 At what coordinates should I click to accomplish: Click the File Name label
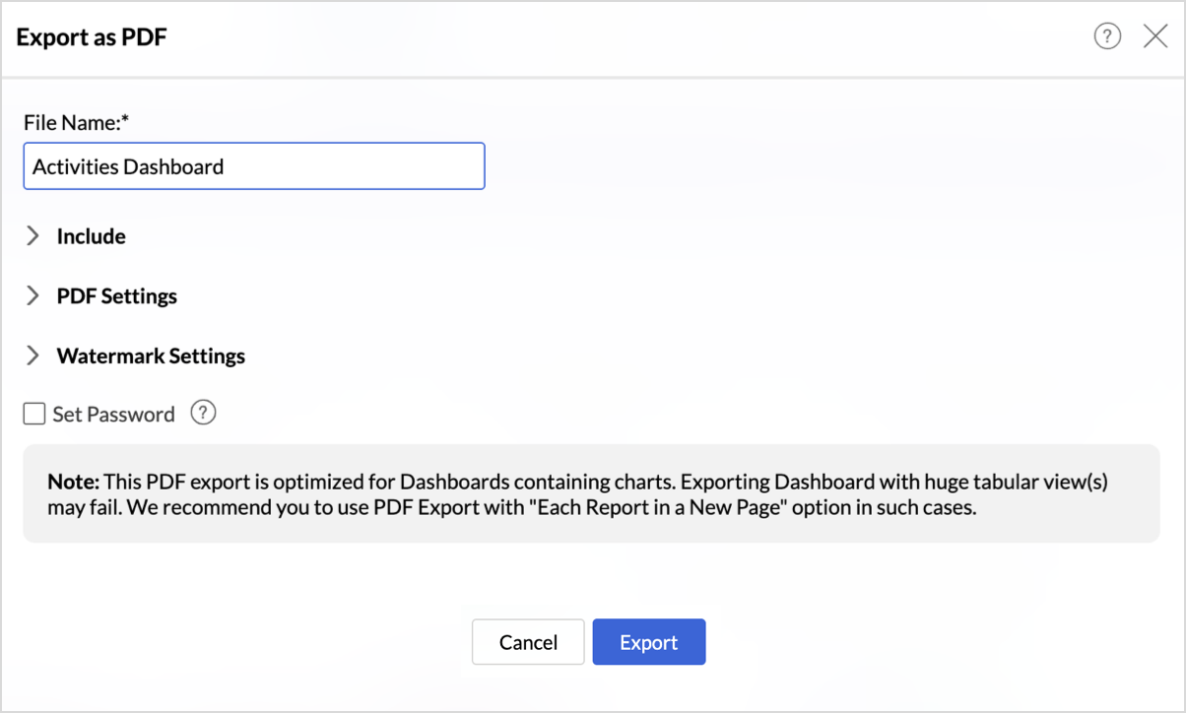click(x=72, y=123)
